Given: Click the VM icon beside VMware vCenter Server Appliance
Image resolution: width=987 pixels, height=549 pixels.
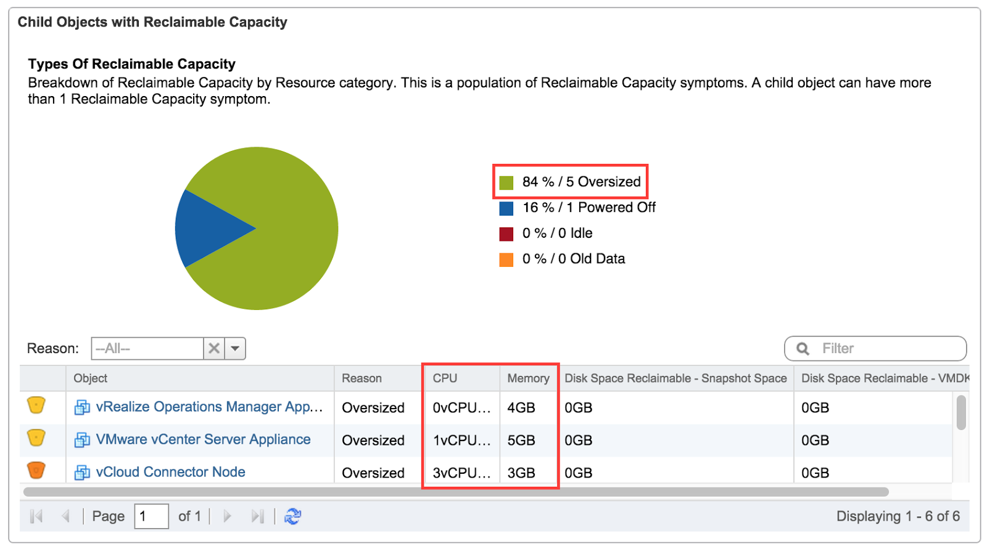Looking at the screenshot, I should [x=82, y=440].
